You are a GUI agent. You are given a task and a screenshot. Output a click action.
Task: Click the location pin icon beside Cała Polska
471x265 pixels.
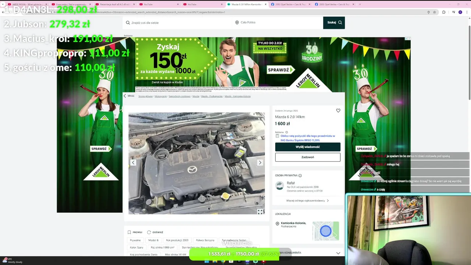(237, 22)
